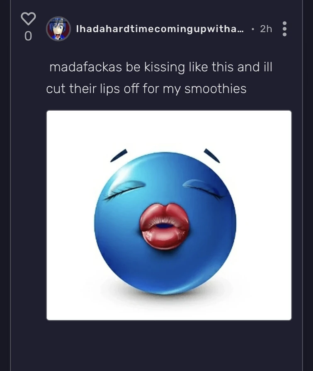This screenshot has width=313, height=371.
Task: Click the 2h timestamp of the post
Action: (x=266, y=29)
